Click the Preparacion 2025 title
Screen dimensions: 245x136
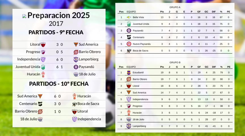(x=58, y=15)
